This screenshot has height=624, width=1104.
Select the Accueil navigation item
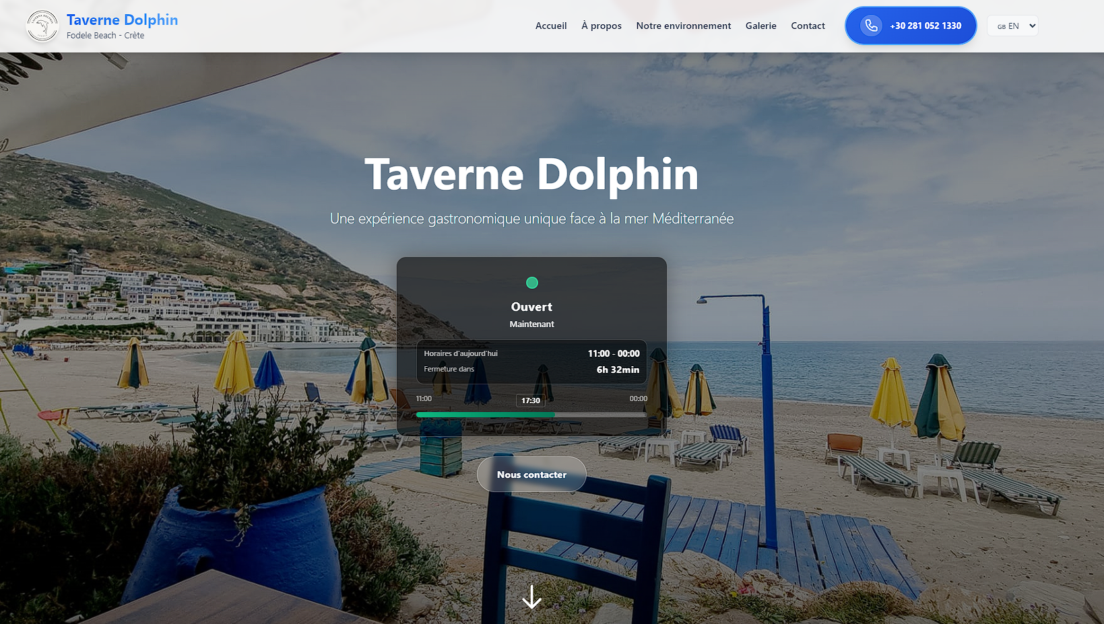click(551, 26)
